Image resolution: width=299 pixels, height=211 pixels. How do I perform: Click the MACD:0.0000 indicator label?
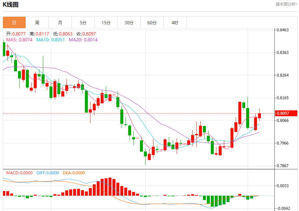[19, 173]
